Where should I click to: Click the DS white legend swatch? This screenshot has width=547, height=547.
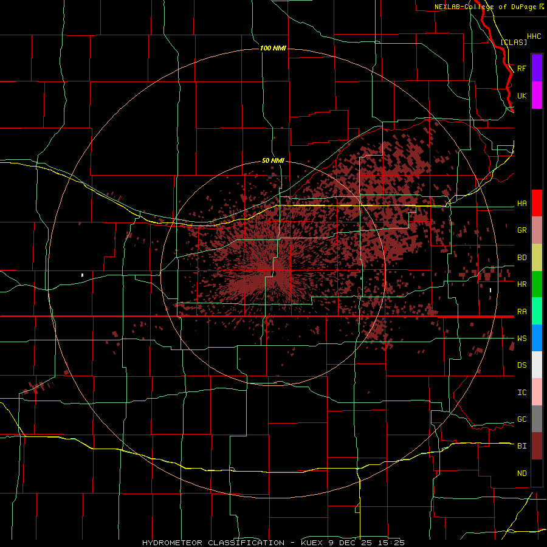[x=537, y=365]
